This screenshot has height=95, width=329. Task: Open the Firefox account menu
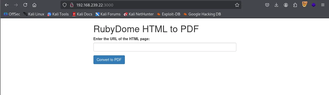[286, 5]
